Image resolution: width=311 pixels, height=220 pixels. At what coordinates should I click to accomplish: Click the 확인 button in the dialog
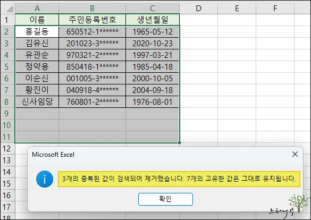(x=165, y=199)
